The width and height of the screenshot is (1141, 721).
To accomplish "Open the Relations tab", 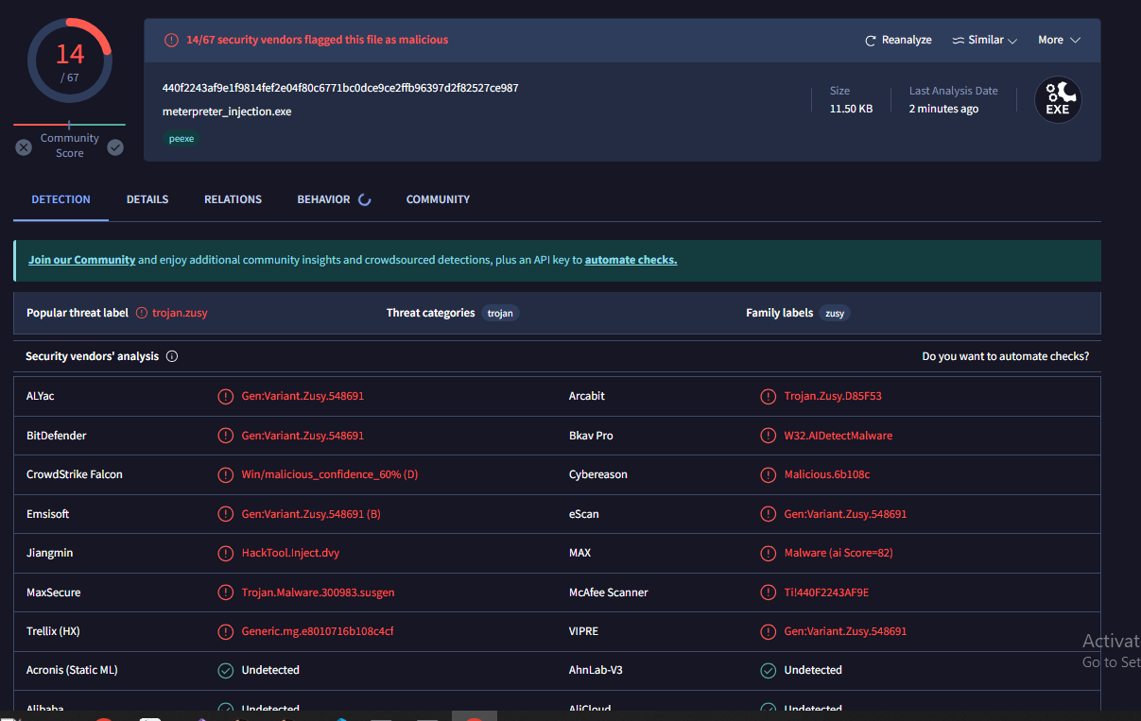I will click(x=233, y=199).
